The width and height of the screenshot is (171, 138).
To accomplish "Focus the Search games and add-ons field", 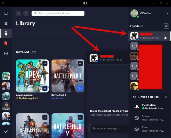I will (58, 13).
